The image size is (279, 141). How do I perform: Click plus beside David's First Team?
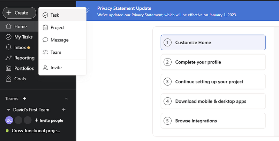coord(64,110)
